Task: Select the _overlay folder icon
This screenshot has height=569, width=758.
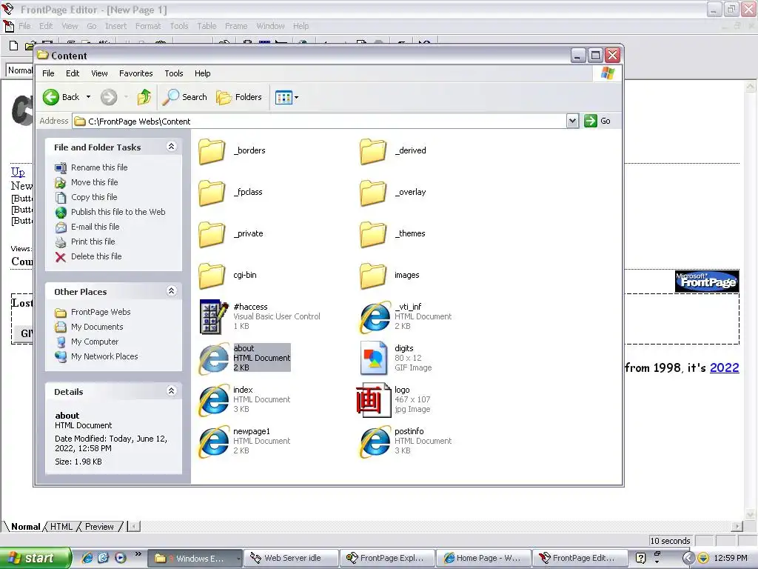Action: tap(373, 193)
